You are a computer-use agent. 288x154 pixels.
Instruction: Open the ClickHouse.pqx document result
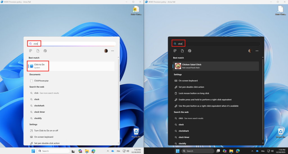click(41, 81)
